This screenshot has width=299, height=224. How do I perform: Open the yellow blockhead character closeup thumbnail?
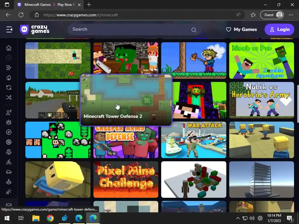tap(58, 179)
